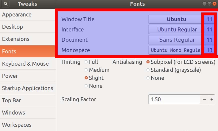Open the Interface font chooser
This screenshot has width=218, height=131.
[x=176, y=29]
